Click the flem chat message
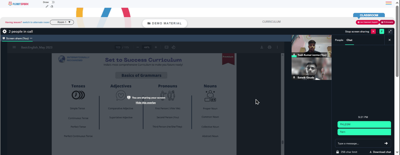The height and width of the screenshot is (155, 400). coord(364,132)
